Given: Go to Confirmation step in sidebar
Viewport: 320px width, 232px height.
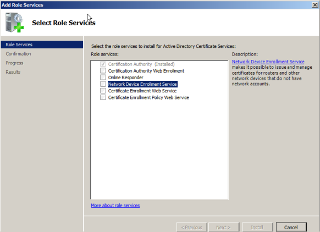Looking at the screenshot, I should (18, 54).
